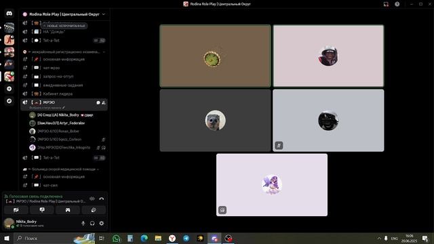434x244 pixels.
Task: Open Discord direct messages home
Action: point(9,14)
